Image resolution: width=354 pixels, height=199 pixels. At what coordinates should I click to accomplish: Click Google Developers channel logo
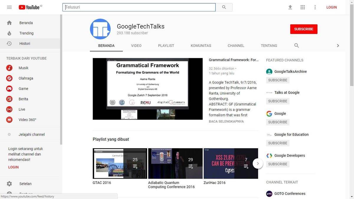[269, 155]
